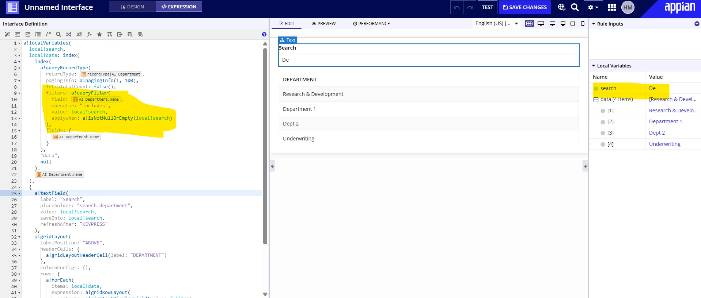701x298 pixels.
Task: Open the navigation grid apps icon
Action: tap(612, 7)
